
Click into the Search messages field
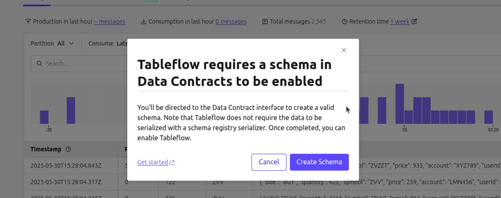[79, 64]
